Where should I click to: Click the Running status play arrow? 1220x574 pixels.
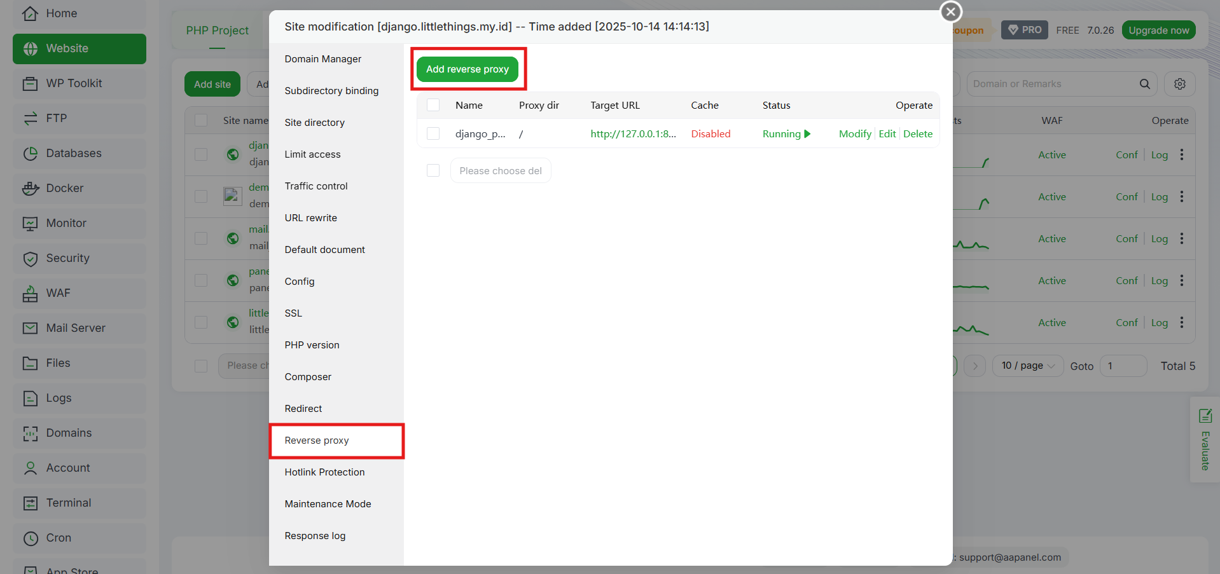[807, 134]
